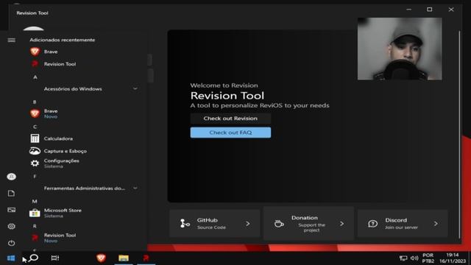Jump to letter B section header
The image size is (471, 265).
(x=35, y=102)
